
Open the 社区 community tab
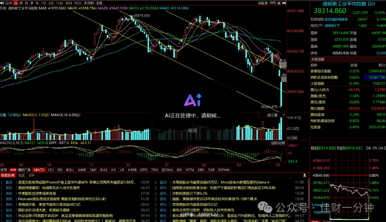tap(22, 175)
